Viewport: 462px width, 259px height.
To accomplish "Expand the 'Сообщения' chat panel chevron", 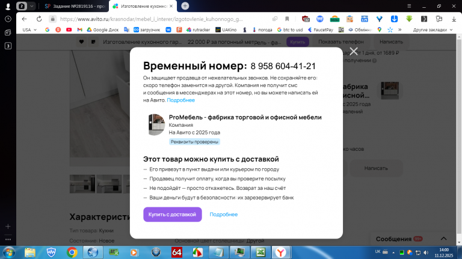I will [443, 239].
